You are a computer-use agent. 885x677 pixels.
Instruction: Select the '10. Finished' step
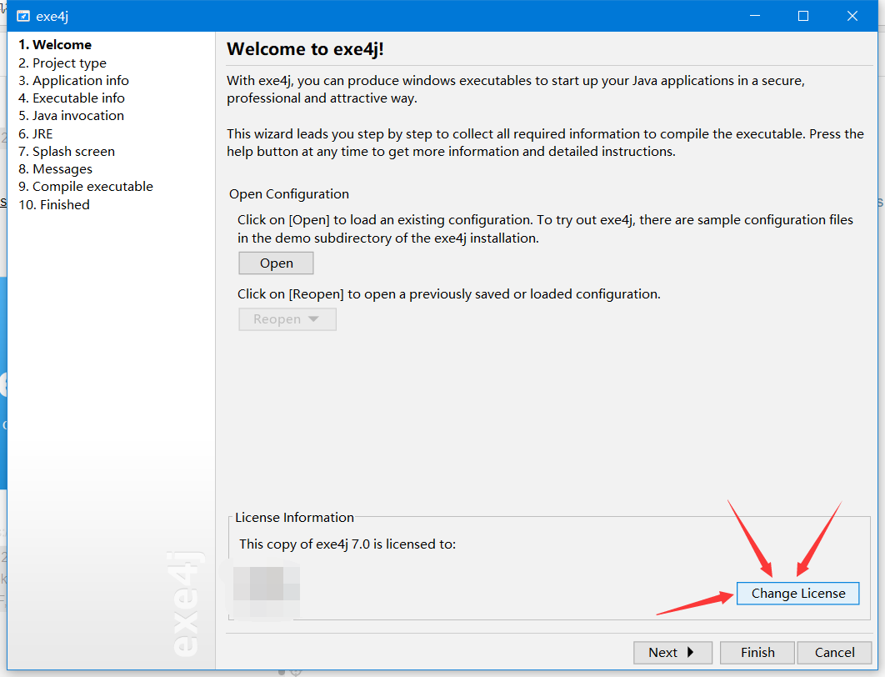click(54, 204)
